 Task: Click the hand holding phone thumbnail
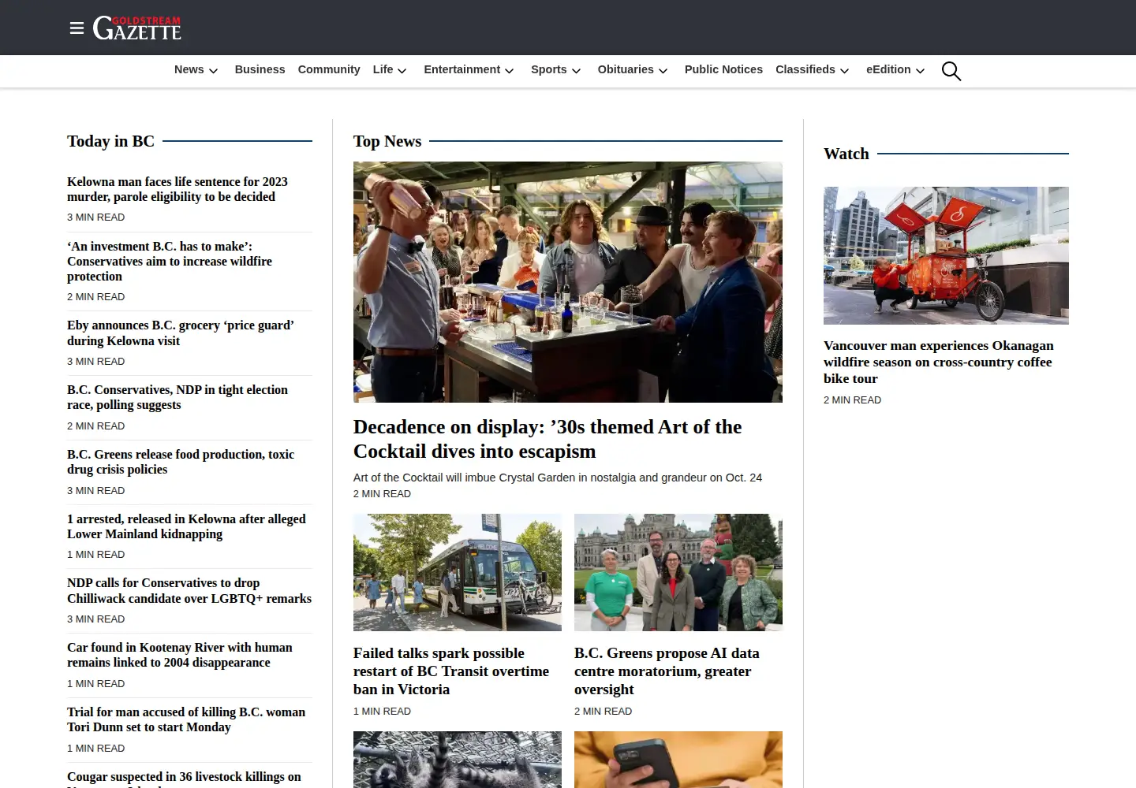678,760
